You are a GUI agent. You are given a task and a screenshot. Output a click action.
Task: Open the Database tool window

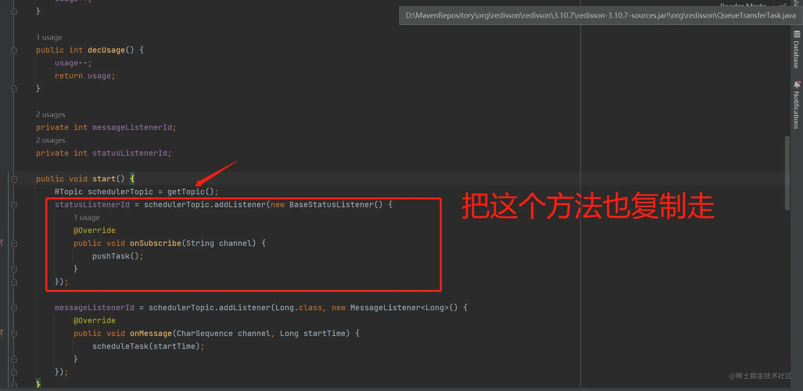pyautogui.click(x=797, y=49)
